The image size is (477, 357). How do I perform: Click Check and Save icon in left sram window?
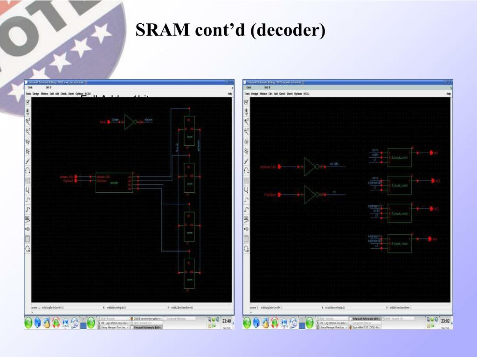pyautogui.click(x=28, y=102)
